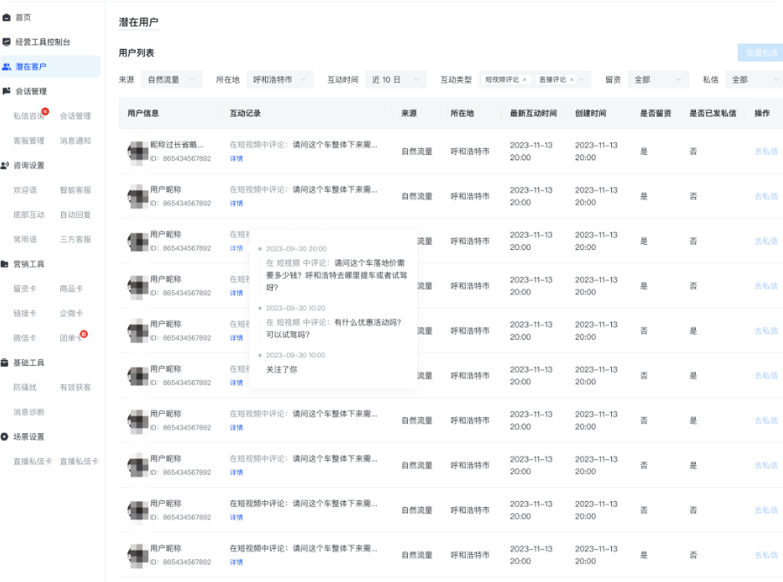This screenshot has height=582, width=783.
Task: Open 客服管理 submenu item
Action: click(x=29, y=140)
